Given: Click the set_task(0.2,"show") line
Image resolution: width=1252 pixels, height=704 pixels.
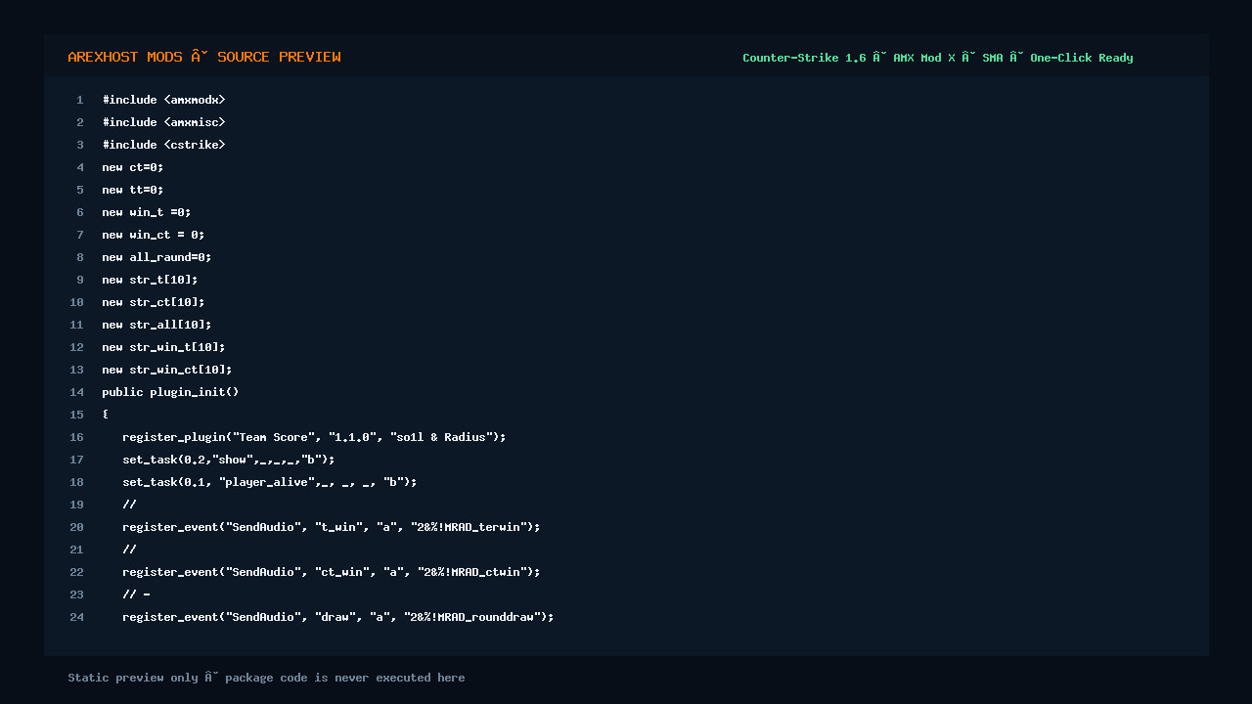Looking at the screenshot, I should point(229,460).
